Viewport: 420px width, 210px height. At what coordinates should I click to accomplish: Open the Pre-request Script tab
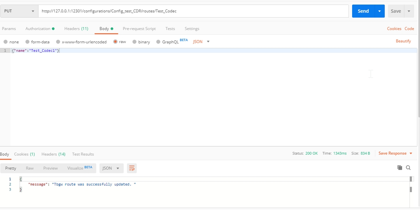point(139,29)
